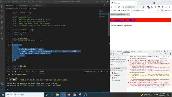Open the Extensions sidebar icon
Viewport: 172px width, 97px height.
[x=2, y=27]
